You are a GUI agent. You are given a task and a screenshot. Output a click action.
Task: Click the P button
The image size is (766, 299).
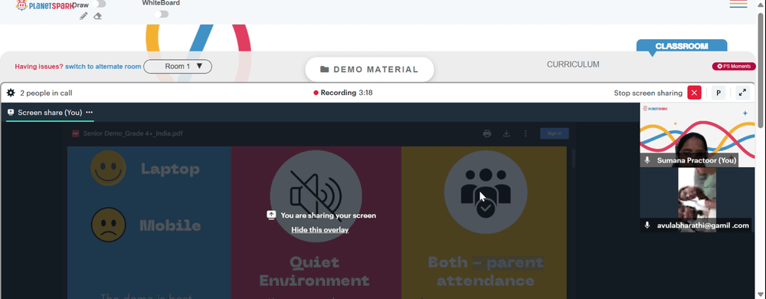coord(719,93)
